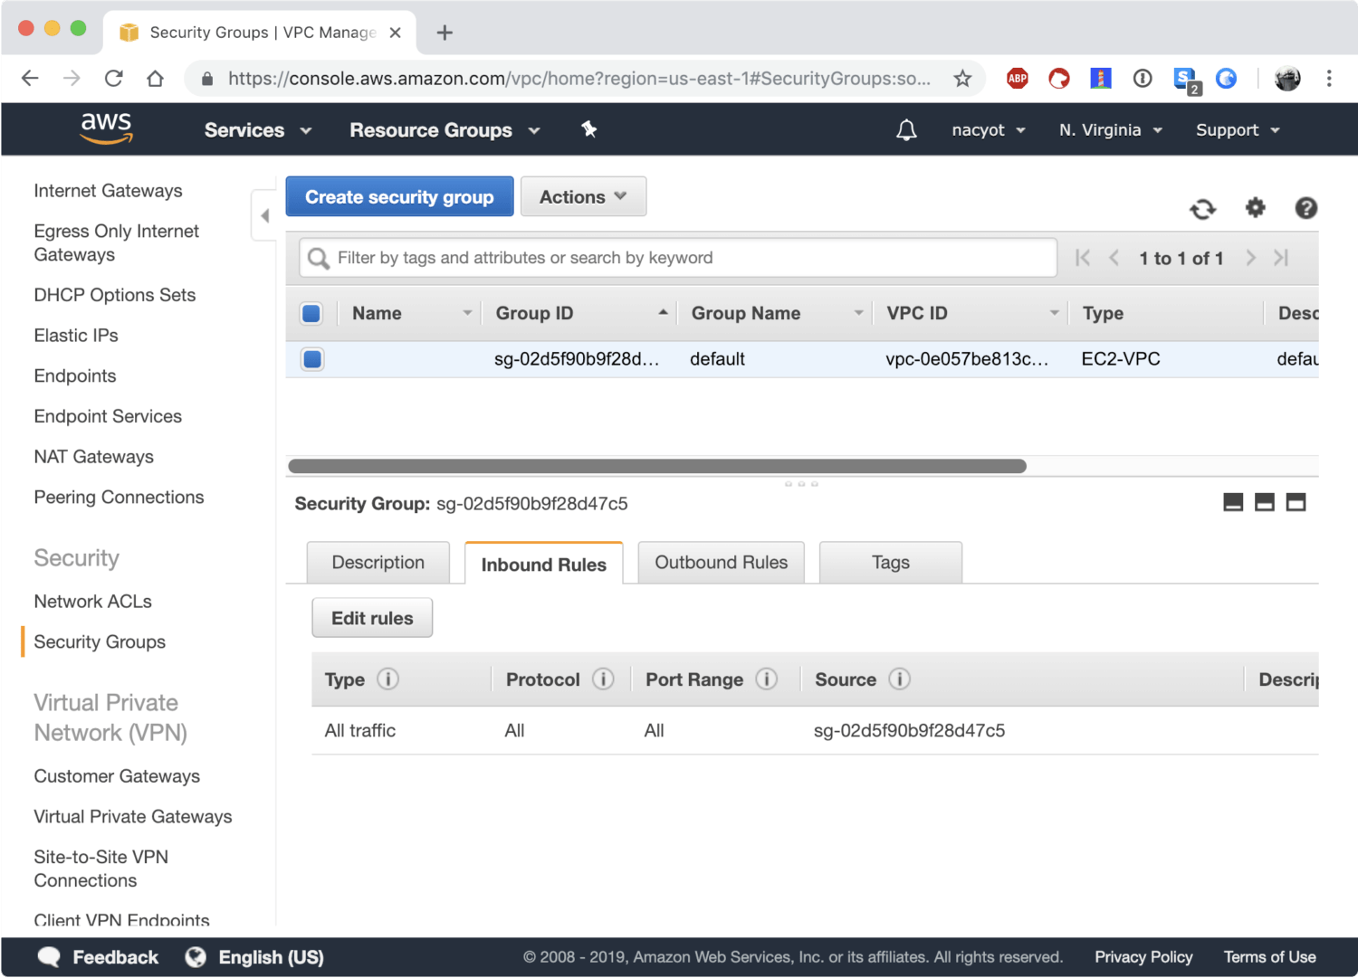1358x978 pixels.
Task: Switch to the Tags tab
Action: tap(891, 563)
